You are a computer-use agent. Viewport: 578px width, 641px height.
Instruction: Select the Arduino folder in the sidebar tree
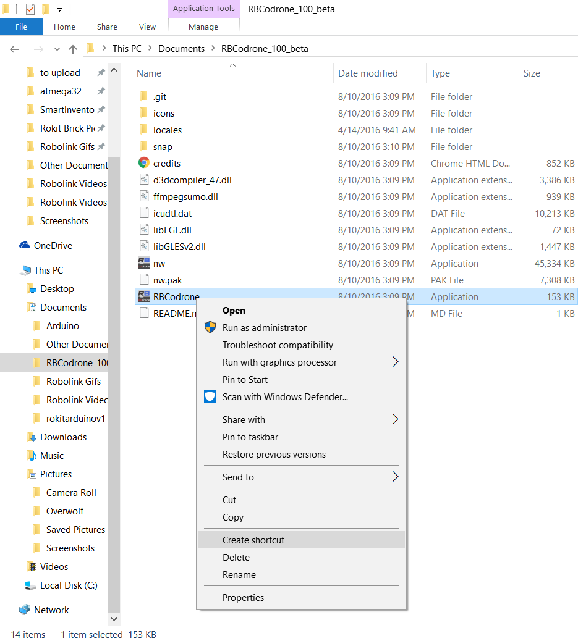tap(62, 325)
